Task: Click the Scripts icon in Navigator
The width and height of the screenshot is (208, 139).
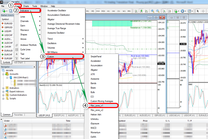Action: pyautogui.click(x=7, y=98)
